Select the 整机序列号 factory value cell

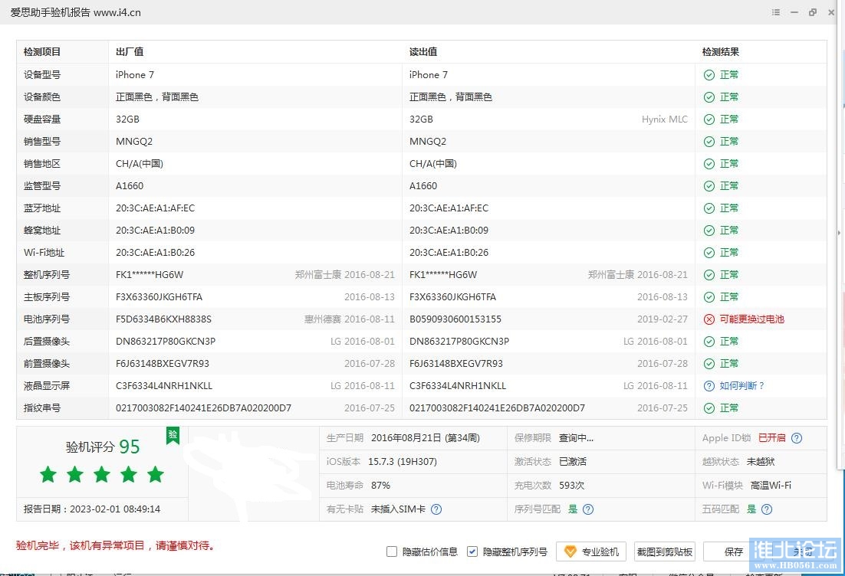point(150,275)
